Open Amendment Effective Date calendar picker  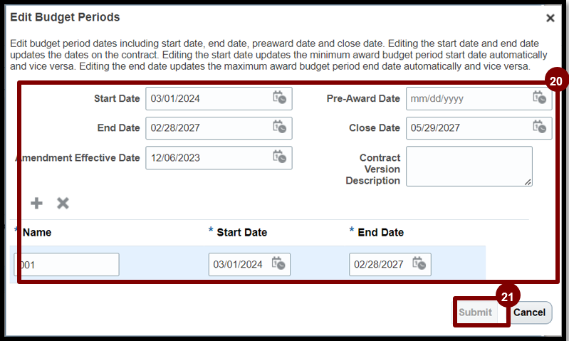tap(279, 157)
